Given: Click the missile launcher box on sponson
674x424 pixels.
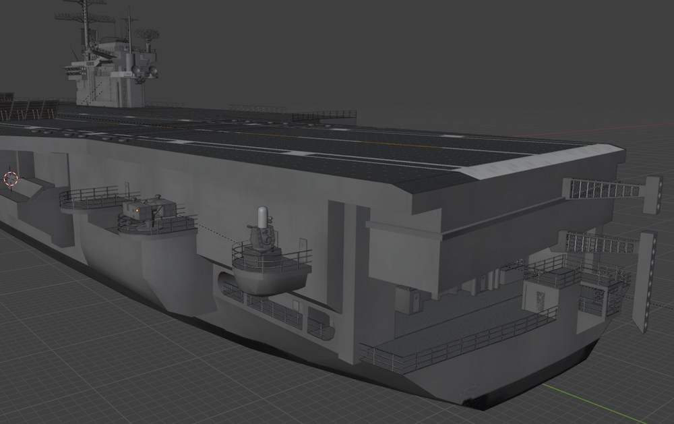Looking at the screenshot, I should tap(150, 208).
